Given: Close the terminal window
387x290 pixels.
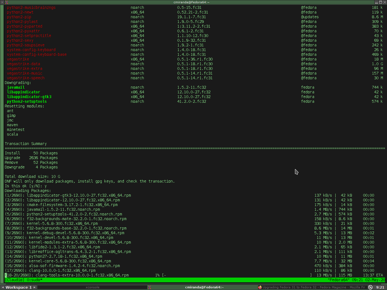Looking at the screenshot, I should (x=385, y=2).
